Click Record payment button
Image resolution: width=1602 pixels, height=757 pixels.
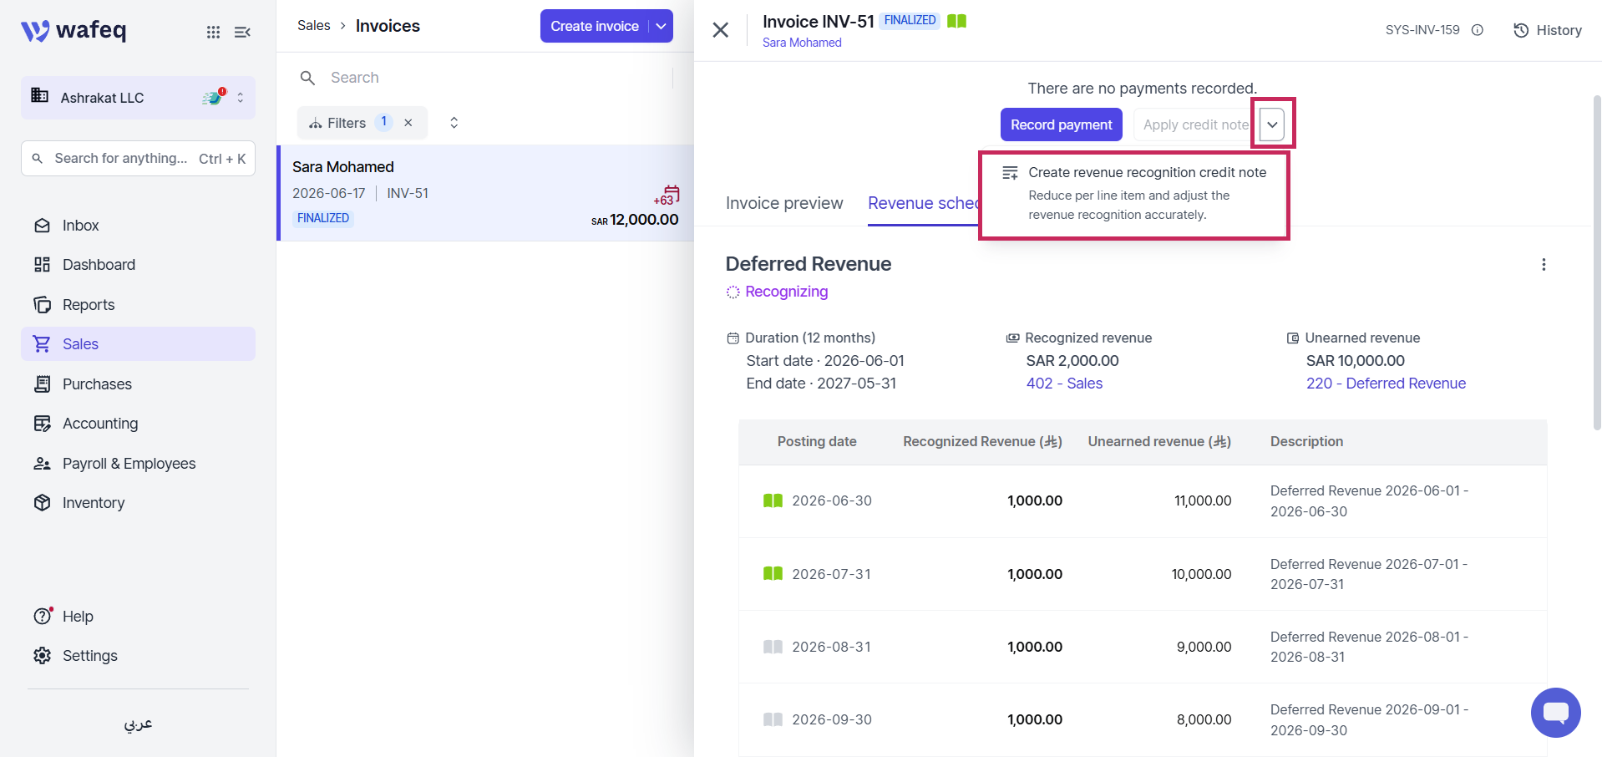[1061, 124]
